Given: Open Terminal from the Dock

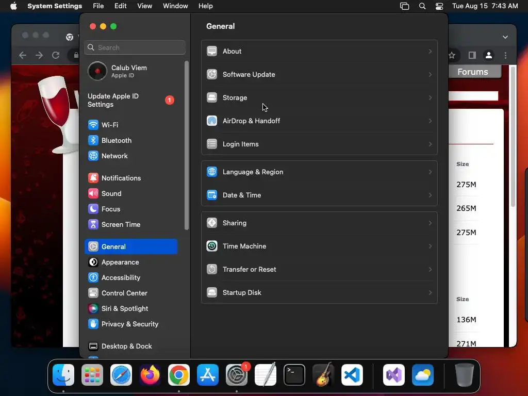Looking at the screenshot, I should pyautogui.click(x=294, y=375).
